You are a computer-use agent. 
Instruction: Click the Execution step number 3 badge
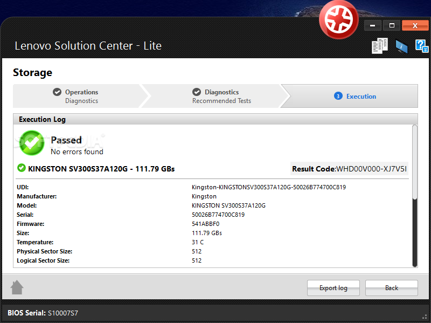[338, 96]
